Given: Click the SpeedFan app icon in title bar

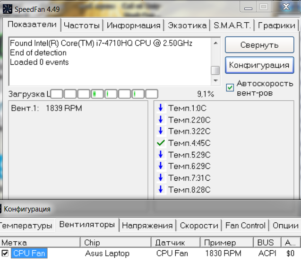Looking at the screenshot, I should pyautogui.click(x=7, y=9).
